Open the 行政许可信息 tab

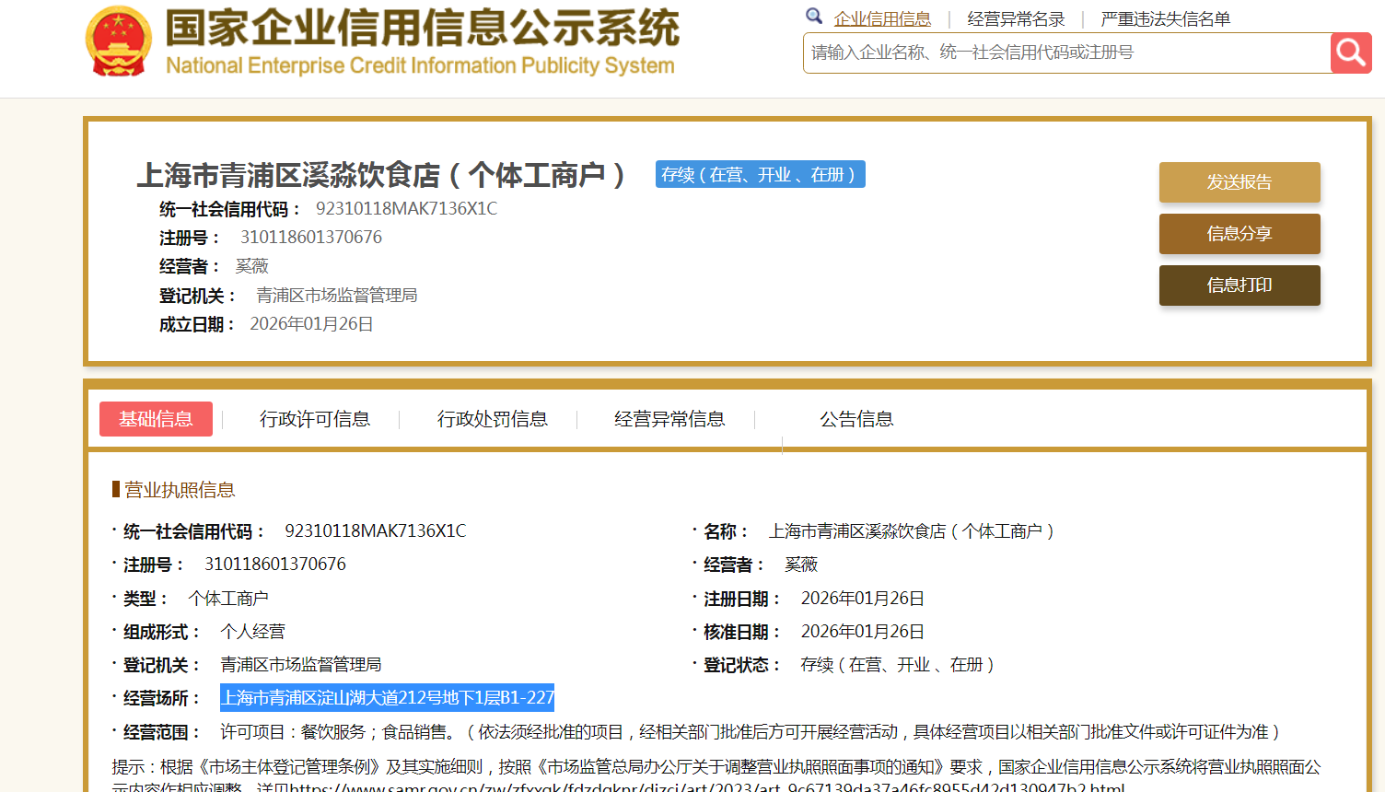(315, 419)
